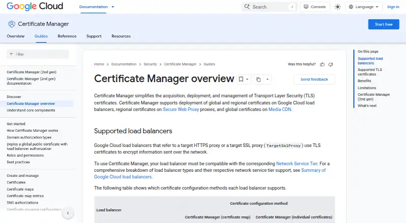This screenshot has width=406, height=223.
Task: Open Deploy a global public certificate guide
Action: (37, 146)
